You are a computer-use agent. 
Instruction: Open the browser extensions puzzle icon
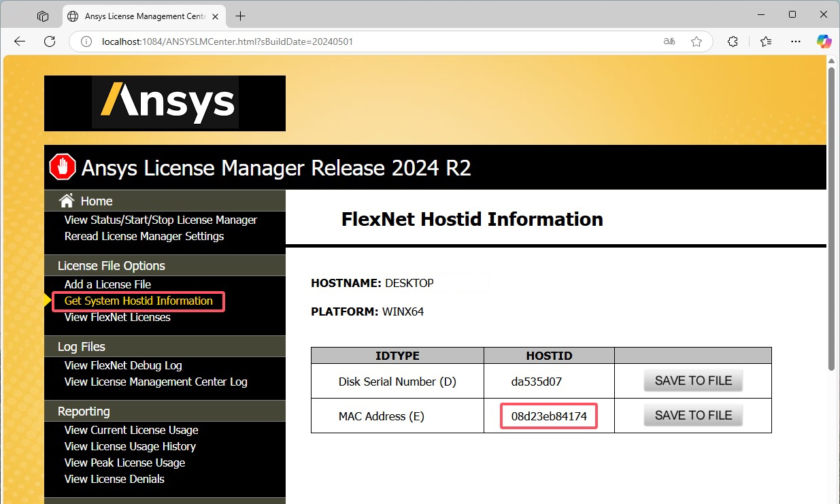(733, 41)
